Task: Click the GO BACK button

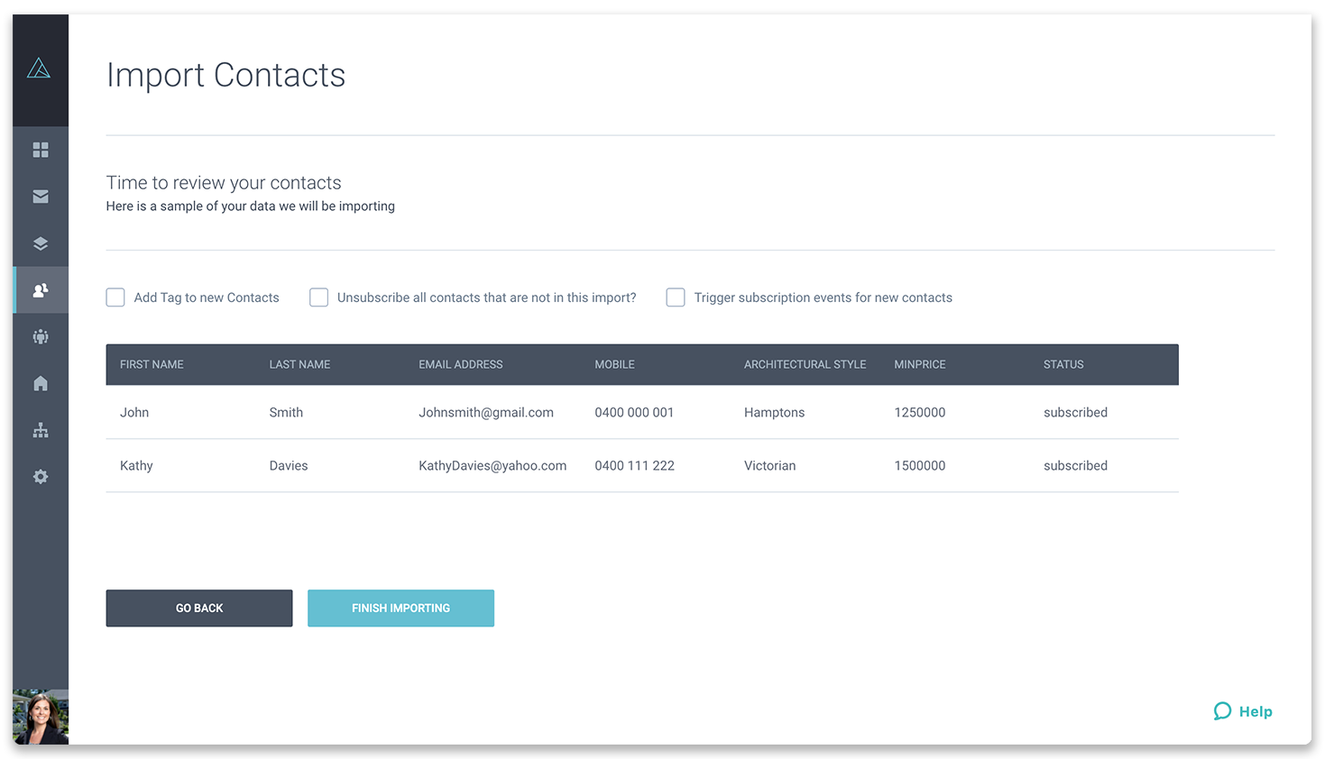Action: pos(198,608)
